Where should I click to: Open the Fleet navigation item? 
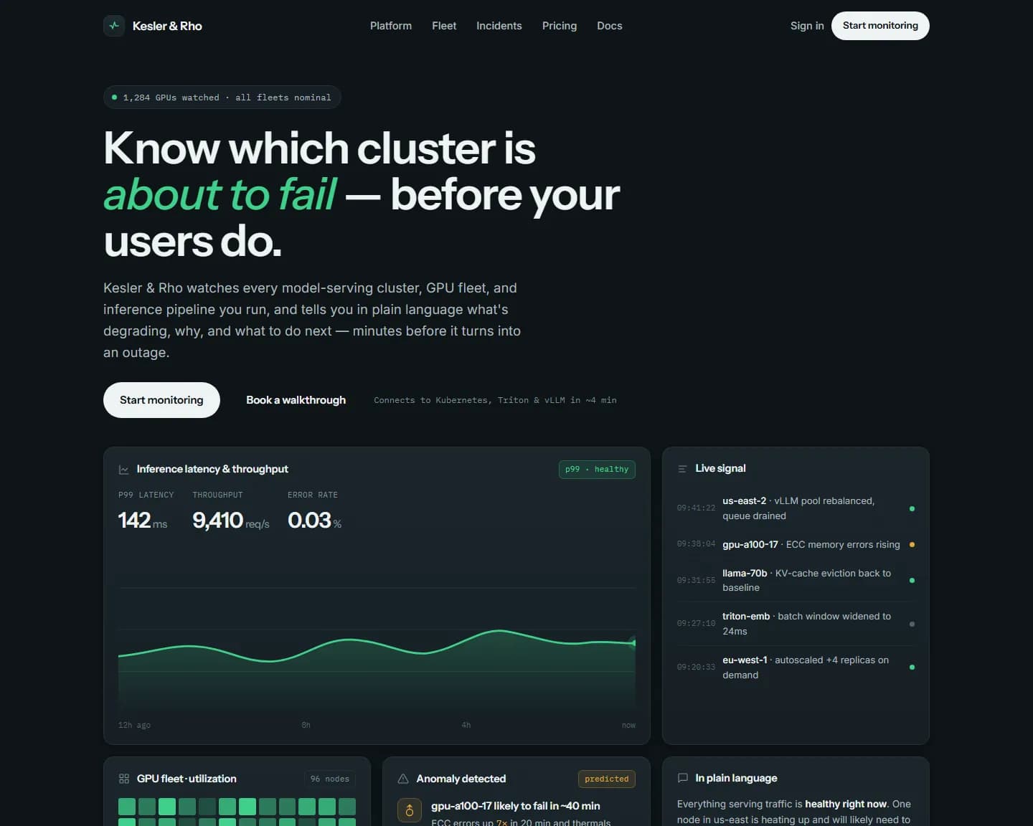[x=444, y=26]
